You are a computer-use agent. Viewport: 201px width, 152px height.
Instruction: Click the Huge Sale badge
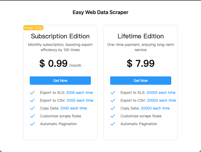coord(33,28)
